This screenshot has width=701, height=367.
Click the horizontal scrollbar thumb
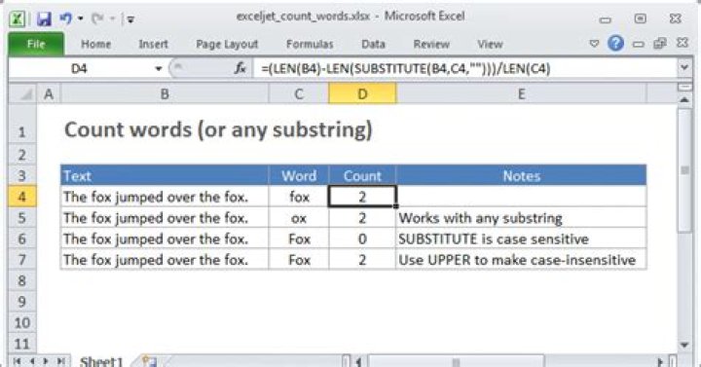[456, 361]
